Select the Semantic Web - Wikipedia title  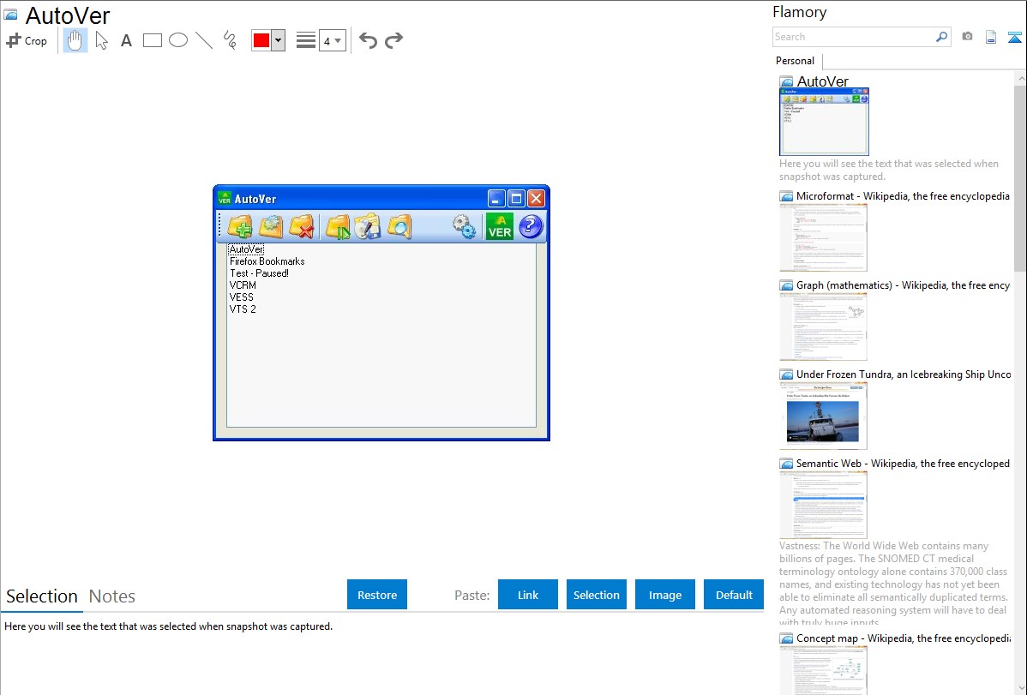pyautogui.click(x=903, y=463)
